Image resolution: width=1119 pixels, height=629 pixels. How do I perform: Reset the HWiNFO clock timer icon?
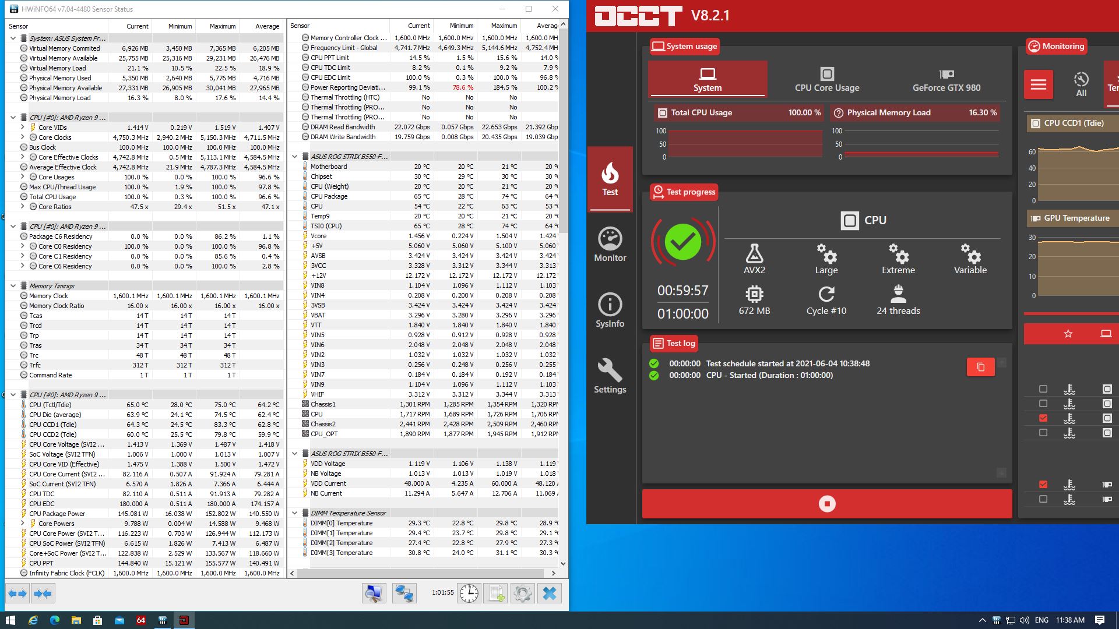469,593
